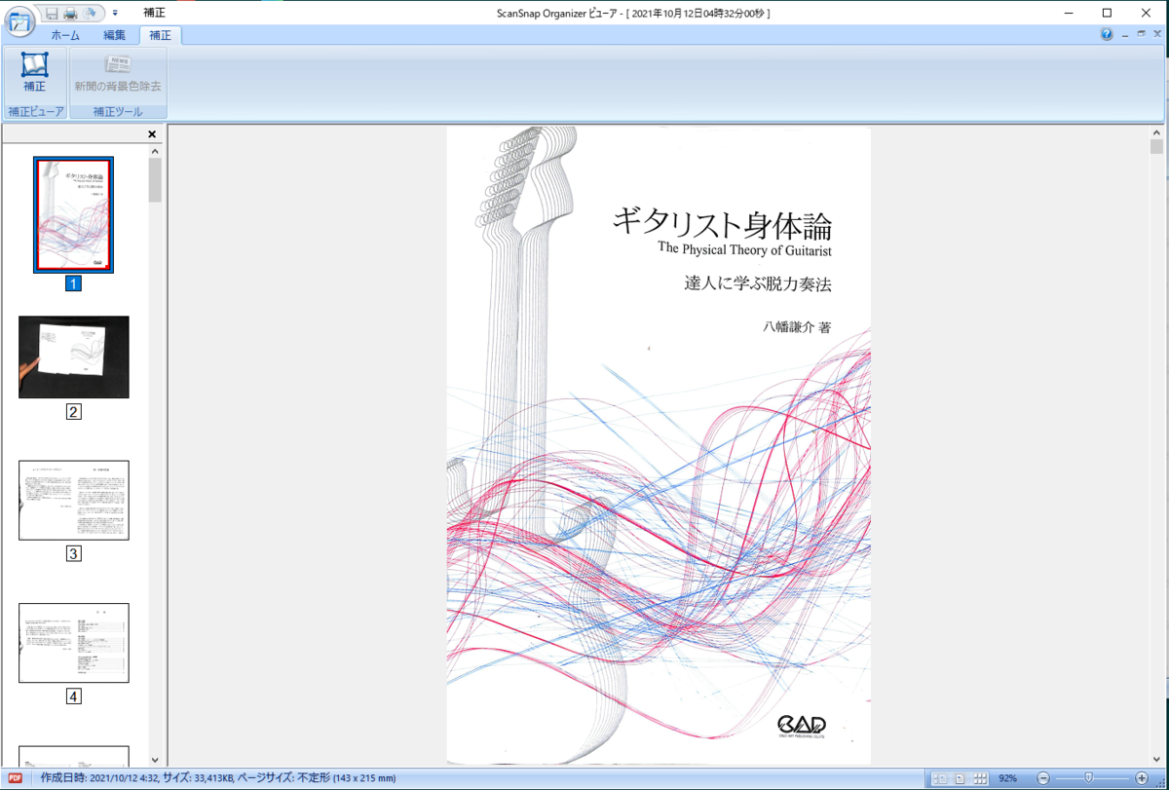
Task: Click the 補正ツール group label
Action: [x=118, y=112]
